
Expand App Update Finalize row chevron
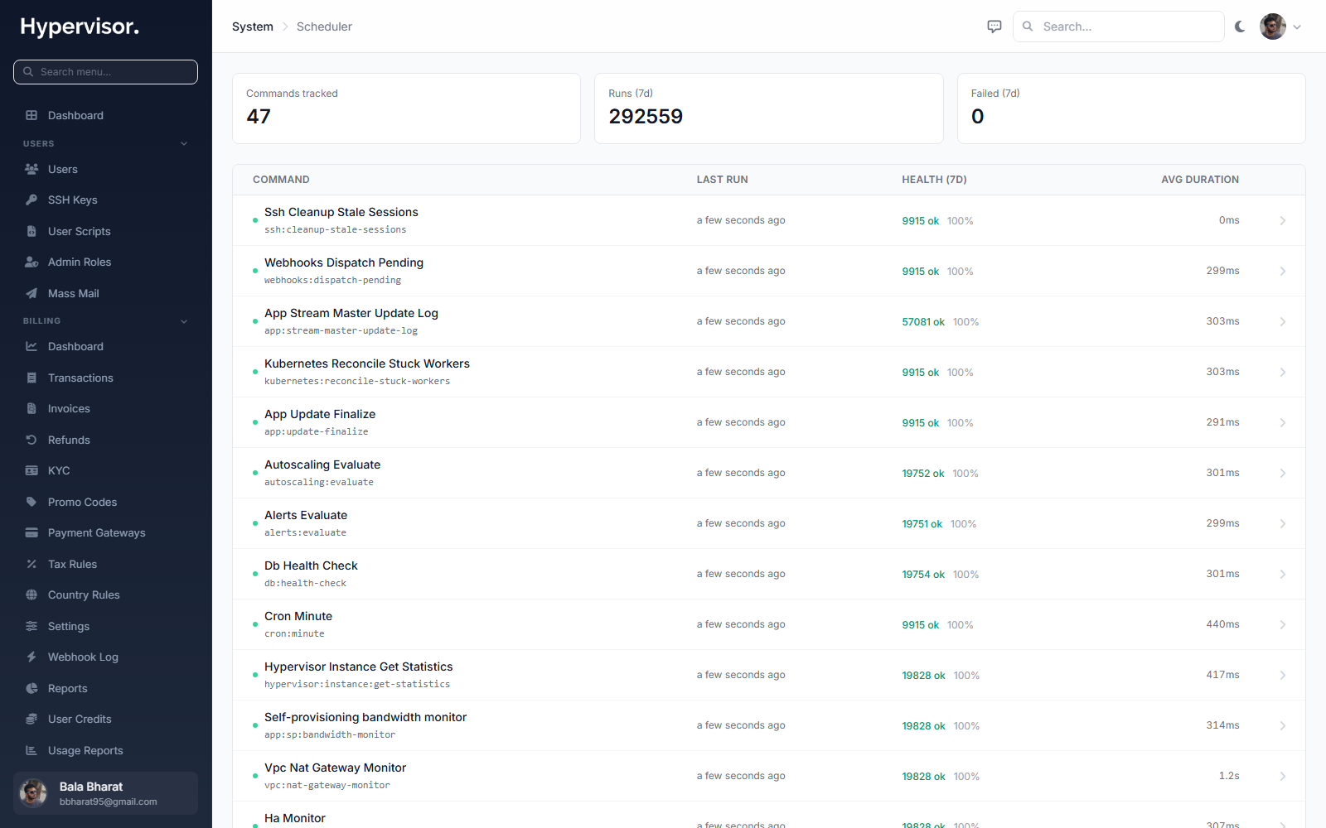[x=1283, y=422]
